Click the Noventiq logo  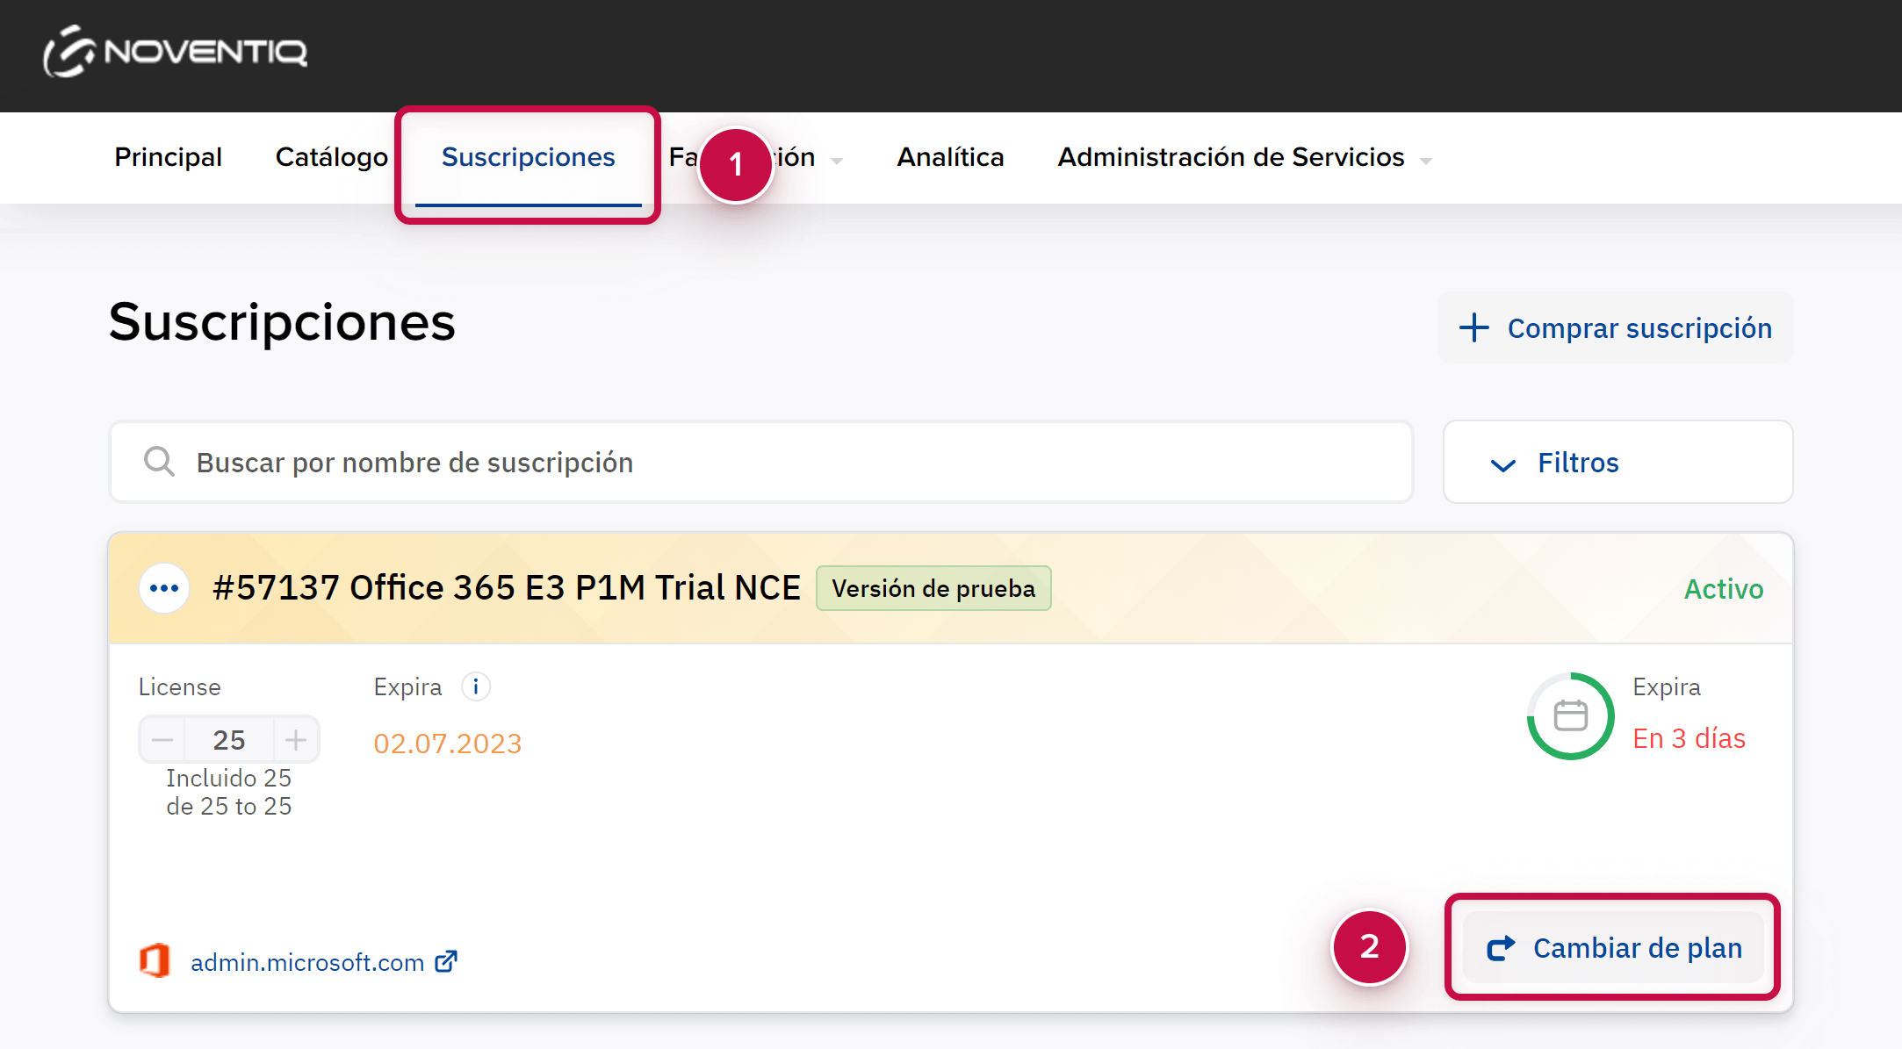point(176,52)
